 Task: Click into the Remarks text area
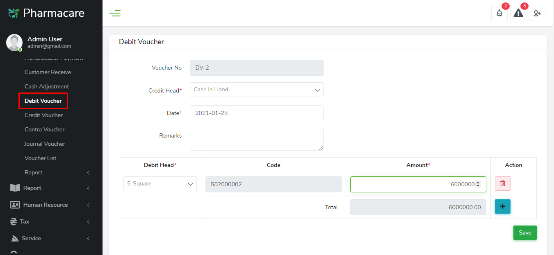point(256,139)
